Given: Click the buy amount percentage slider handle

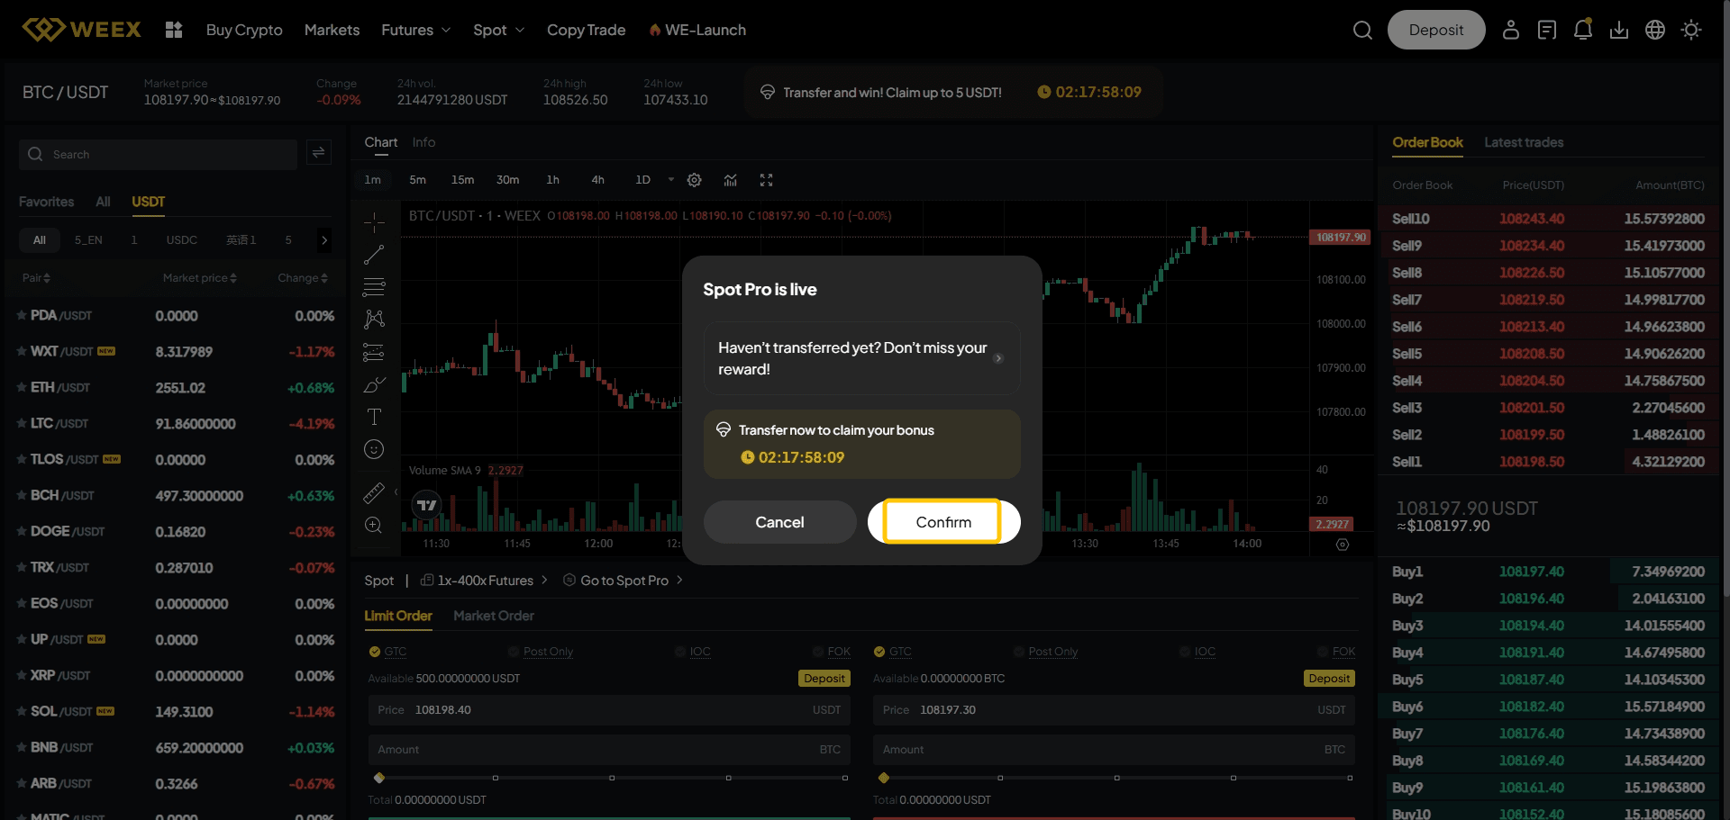Looking at the screenshot, I should click(x=379, y=778).
